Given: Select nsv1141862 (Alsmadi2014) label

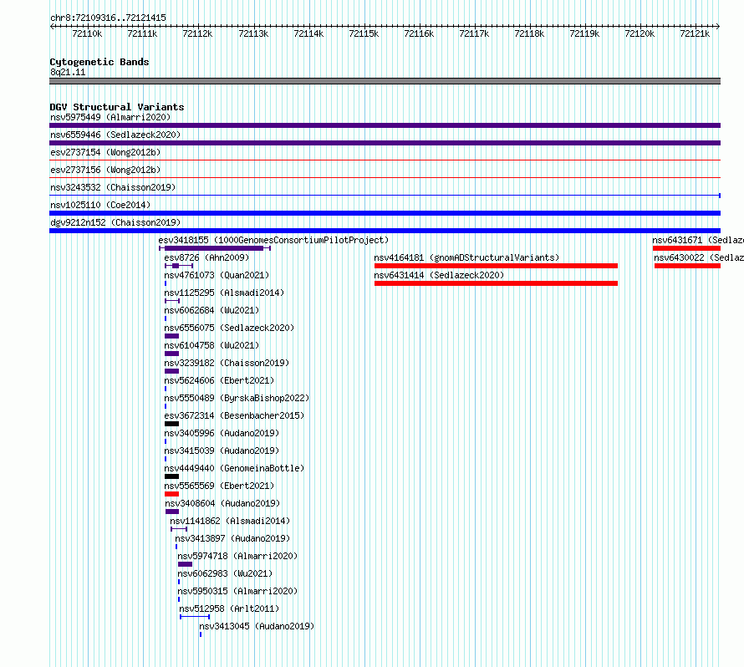Looking at the screenshot, I should pyautogui.click(x=230, y=521).
